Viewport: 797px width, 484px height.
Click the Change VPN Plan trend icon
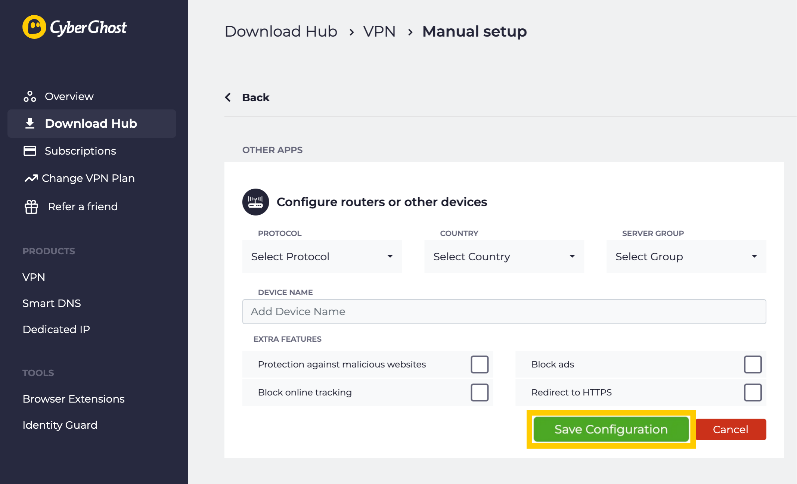(31, 179)
